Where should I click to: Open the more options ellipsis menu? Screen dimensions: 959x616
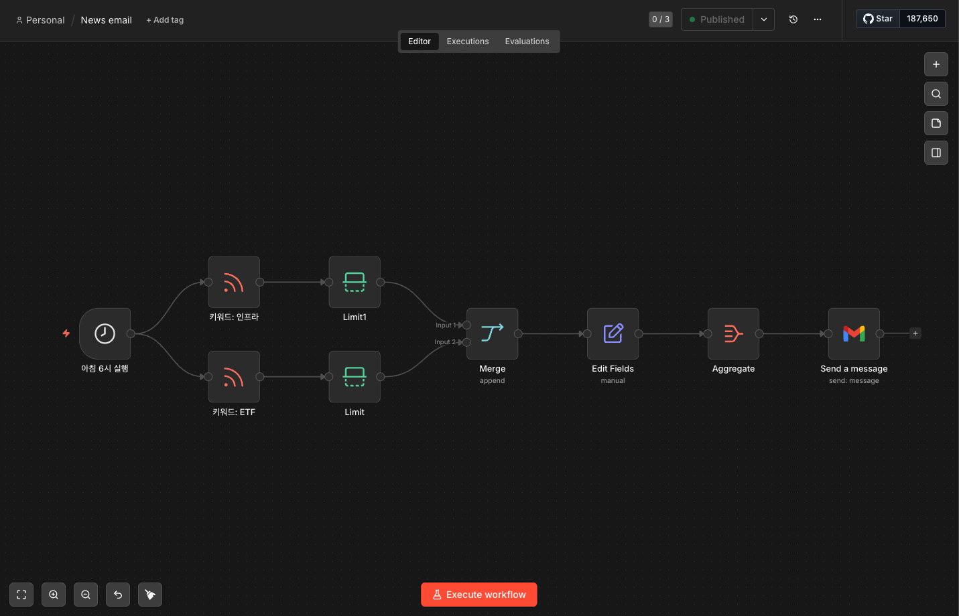pos(818,19)
